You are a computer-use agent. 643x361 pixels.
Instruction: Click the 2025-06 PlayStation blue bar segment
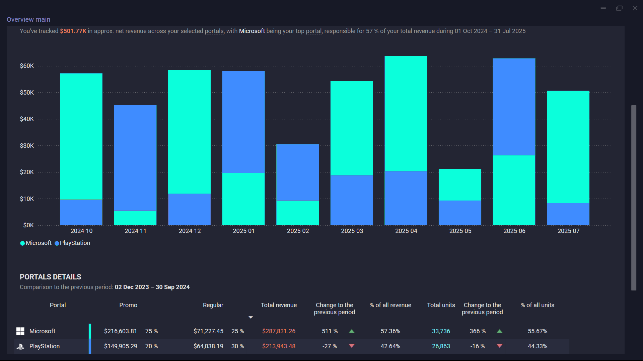tap(514, 107)
